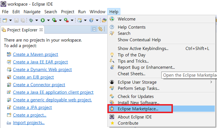Open the Search menu in menu bar
The width and height of the screenshot is (217, 128).
coord(51,12)
